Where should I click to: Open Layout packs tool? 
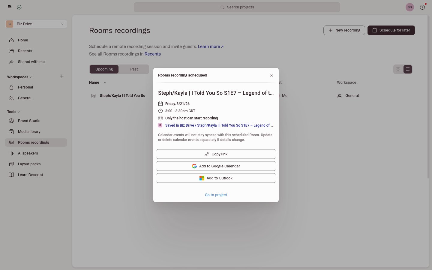click(x=36, y=164)
